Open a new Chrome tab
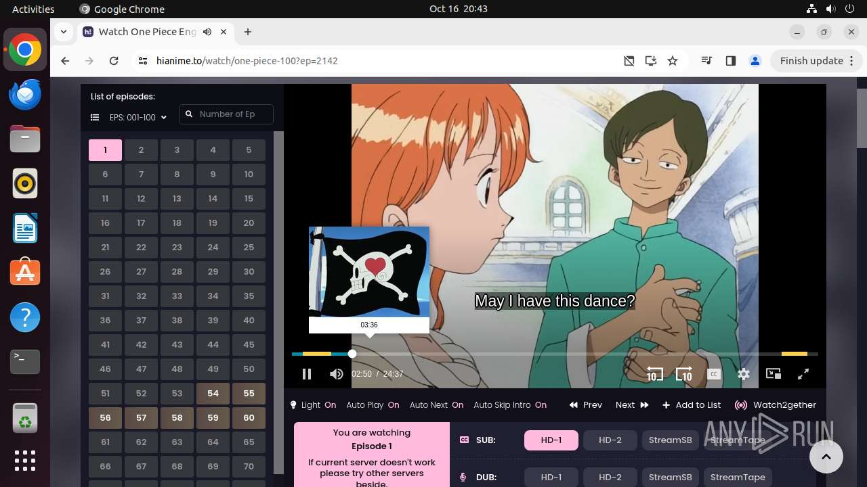Screen dimensions: 867x487 click(x=248, y=32)
